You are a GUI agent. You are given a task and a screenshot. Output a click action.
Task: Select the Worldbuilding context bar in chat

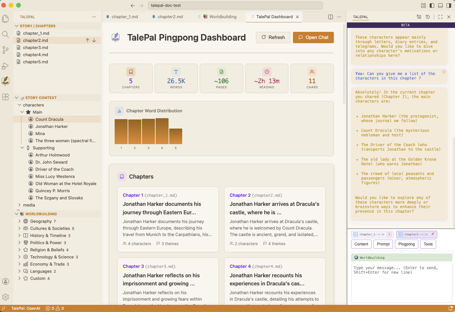[402, 257]
